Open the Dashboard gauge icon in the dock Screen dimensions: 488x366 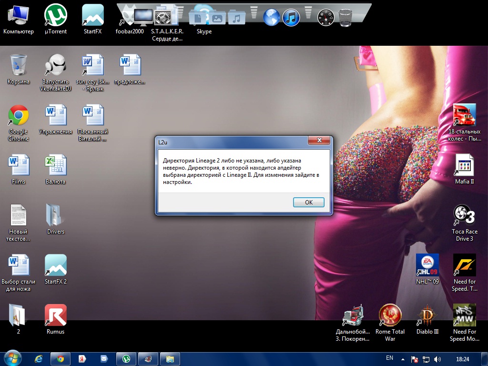325,18
